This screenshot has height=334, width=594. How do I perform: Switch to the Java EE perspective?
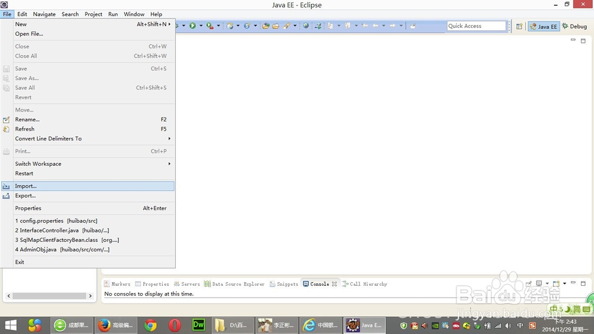tap(544, 26)
